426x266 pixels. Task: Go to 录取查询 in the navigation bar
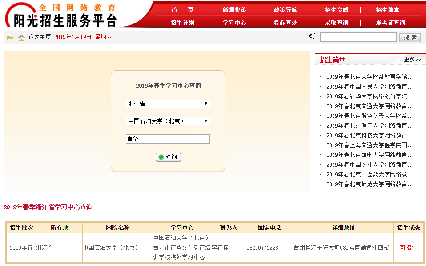pos(336,23)
